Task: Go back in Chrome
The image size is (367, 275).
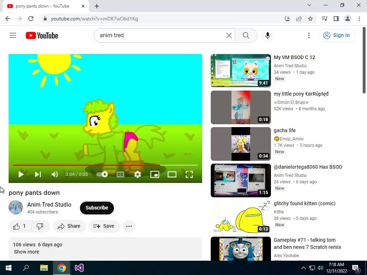Action: [8, 19]
